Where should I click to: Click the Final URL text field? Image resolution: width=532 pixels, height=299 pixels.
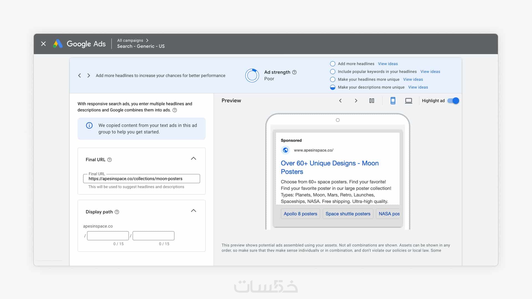(141, 179)
